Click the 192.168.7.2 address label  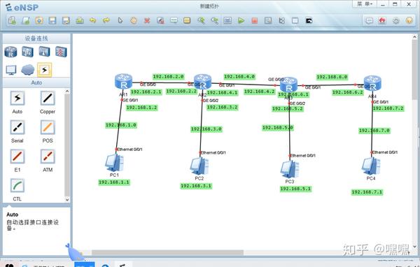click(x=388, y=108)
